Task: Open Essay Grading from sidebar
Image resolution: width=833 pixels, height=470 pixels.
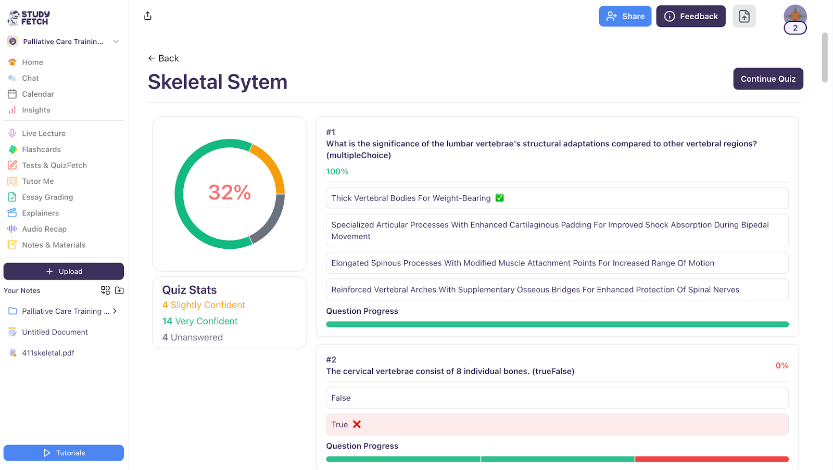Action: pos(47,197)
